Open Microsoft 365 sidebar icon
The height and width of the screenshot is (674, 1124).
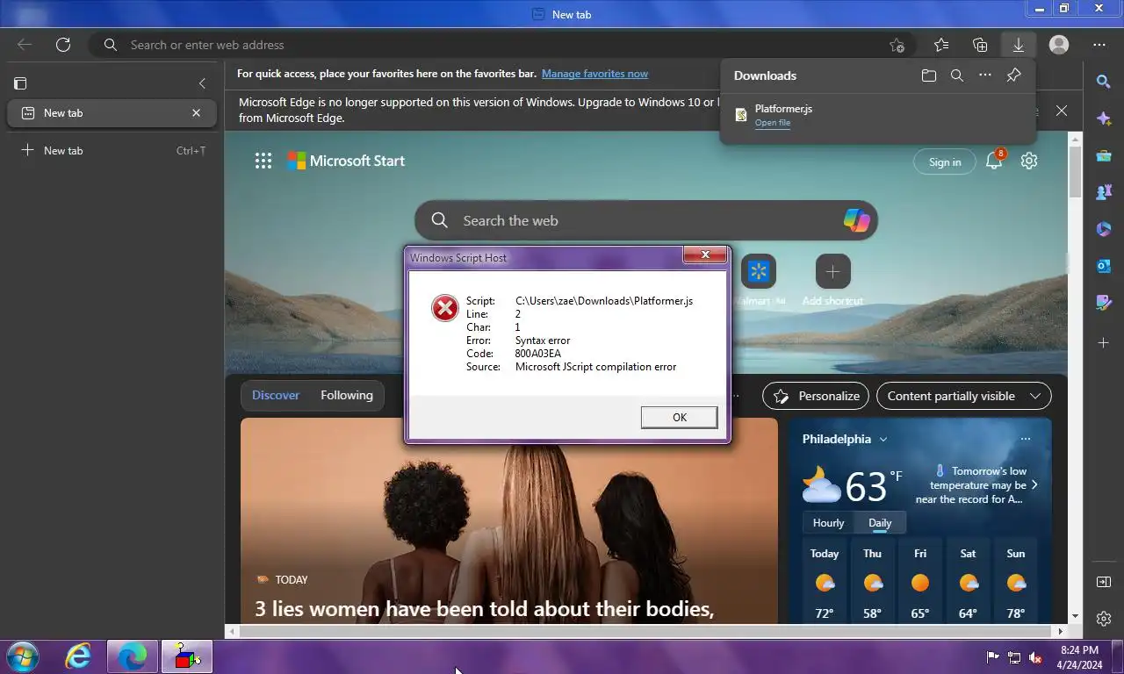click(x=1104, y=229)
